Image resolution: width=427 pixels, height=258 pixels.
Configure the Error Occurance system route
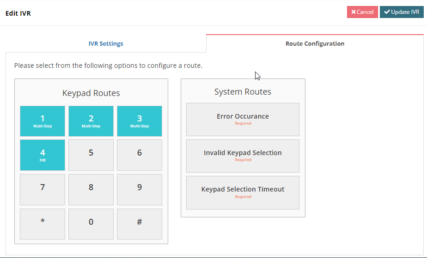(243, 119)
